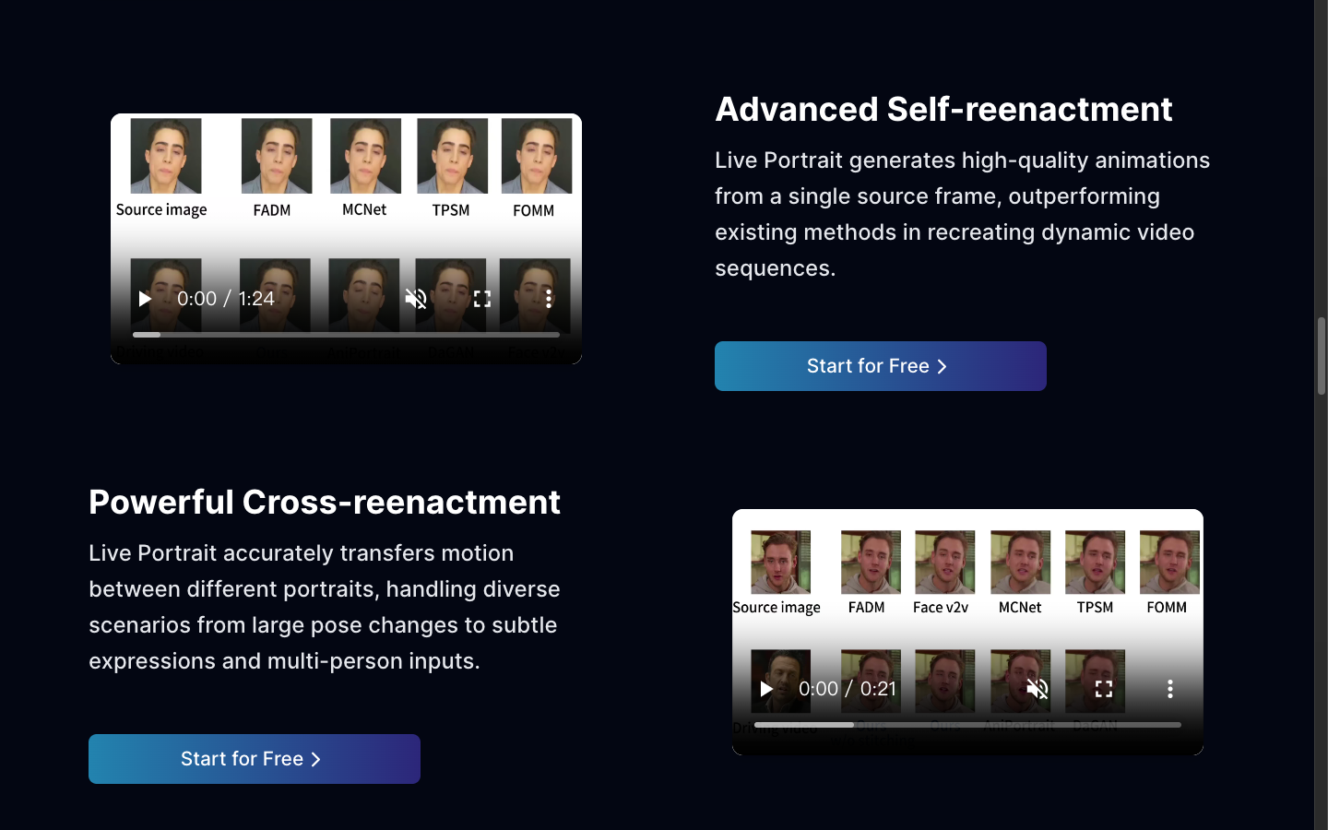The image size is (1328, 830).
Task: Click the 0:00 / 1:24 time display
Action: coord(226,299)
